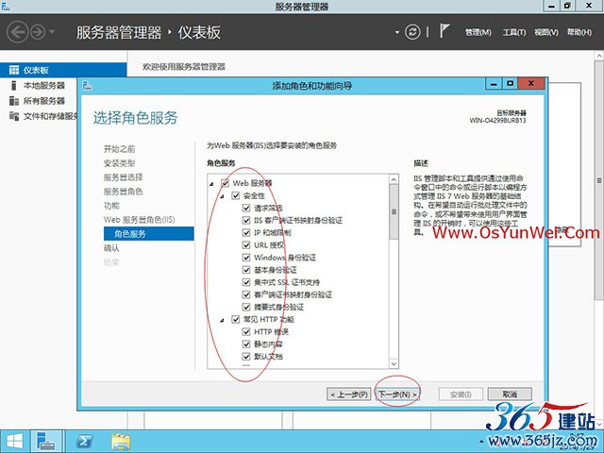Collapse the Web 服务器 tree node
The image size is (604, 453).
(x=211, y=184)
